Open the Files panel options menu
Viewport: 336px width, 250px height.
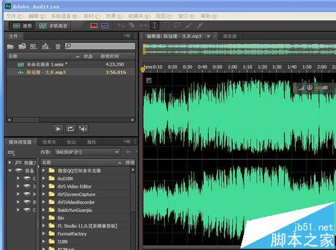tap(127, 36)
